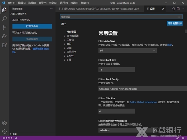
Task: Open the Accounts icon in activity bar
Action: coord(4,123)
